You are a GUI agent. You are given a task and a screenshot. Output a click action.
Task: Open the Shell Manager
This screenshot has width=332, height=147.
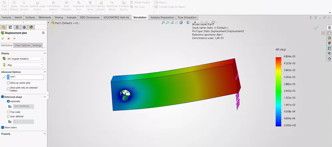66,6
